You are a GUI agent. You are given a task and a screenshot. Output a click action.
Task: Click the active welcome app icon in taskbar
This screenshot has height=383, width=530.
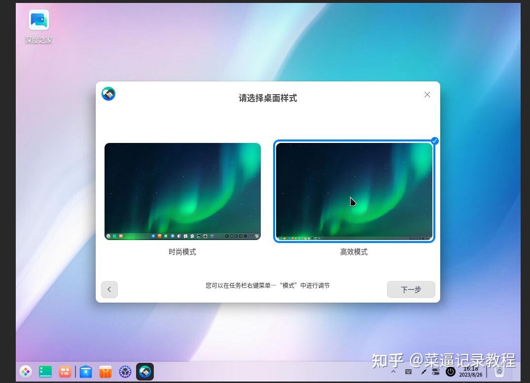pyautogui.click(x=144, y=372)
